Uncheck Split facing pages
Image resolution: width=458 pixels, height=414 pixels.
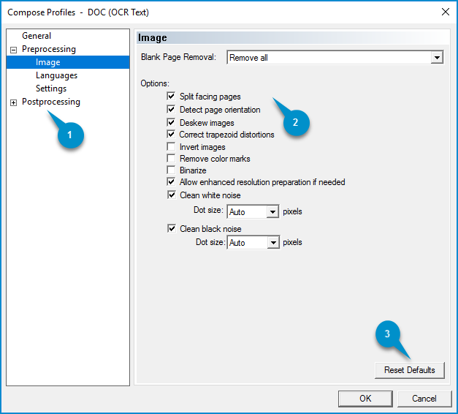[x=171, y=96]
